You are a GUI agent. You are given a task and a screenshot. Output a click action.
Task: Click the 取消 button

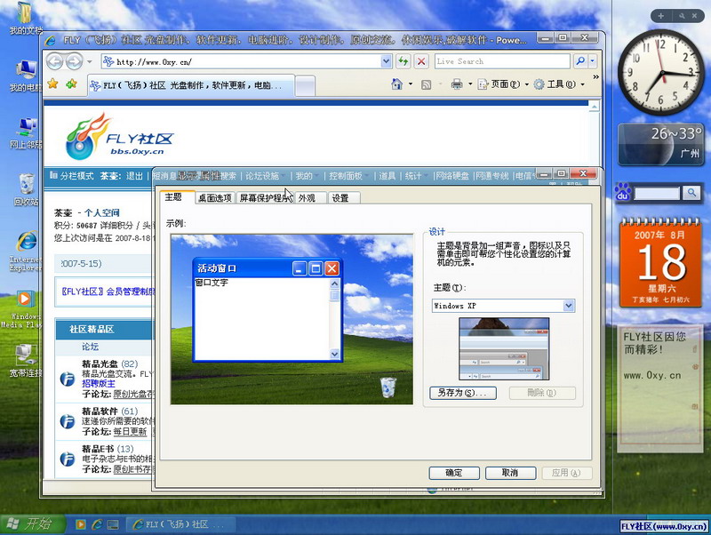[510, 473]
